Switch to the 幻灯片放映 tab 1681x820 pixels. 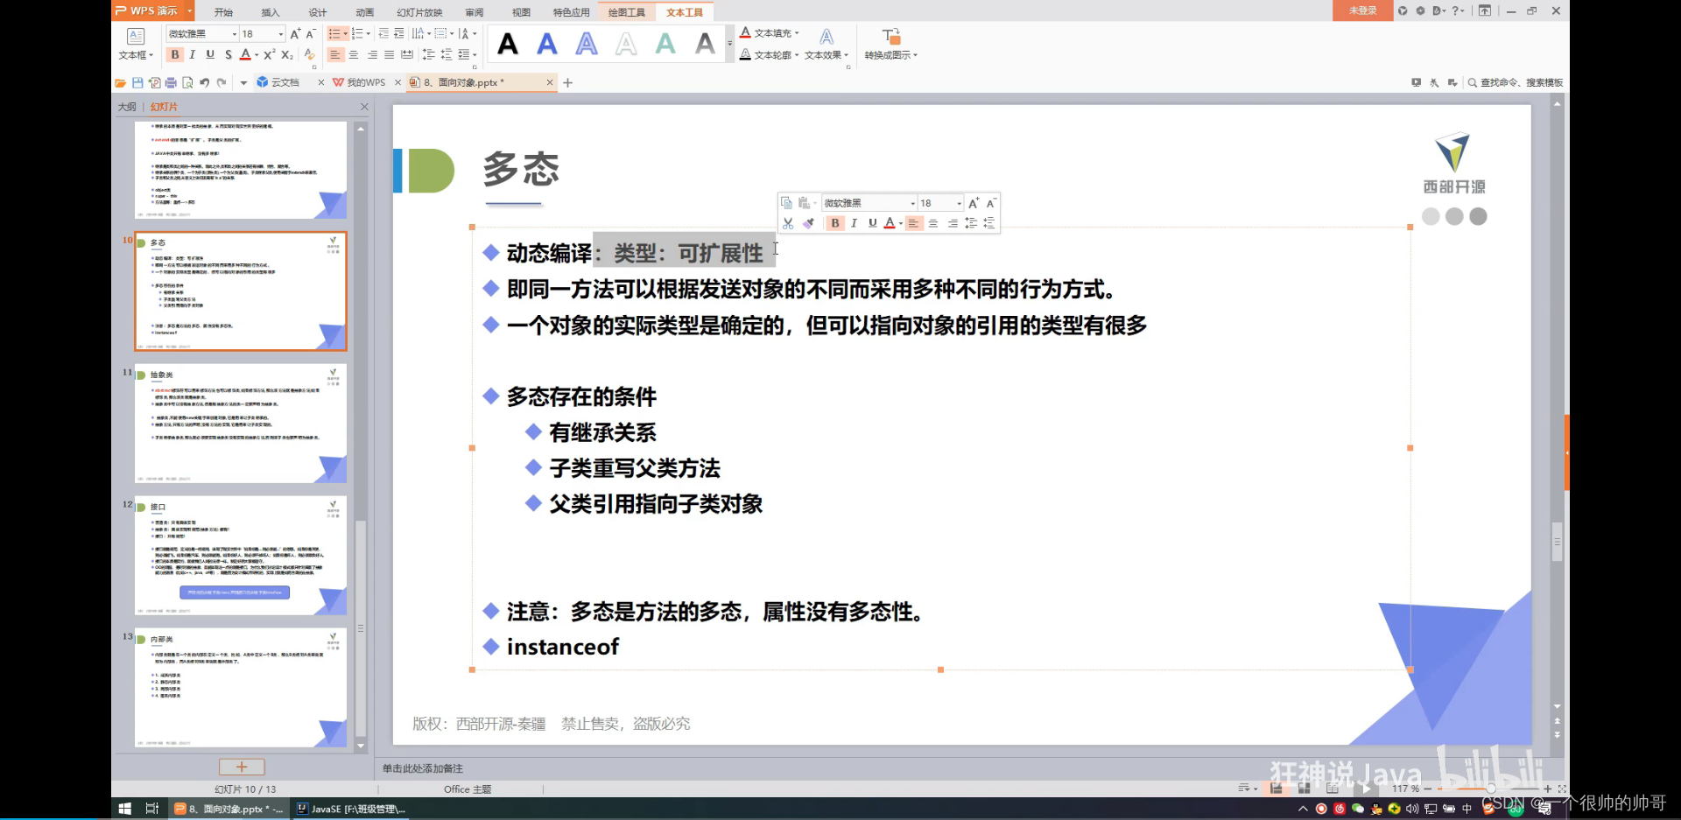pyautogui.click(x=419, y=12)
